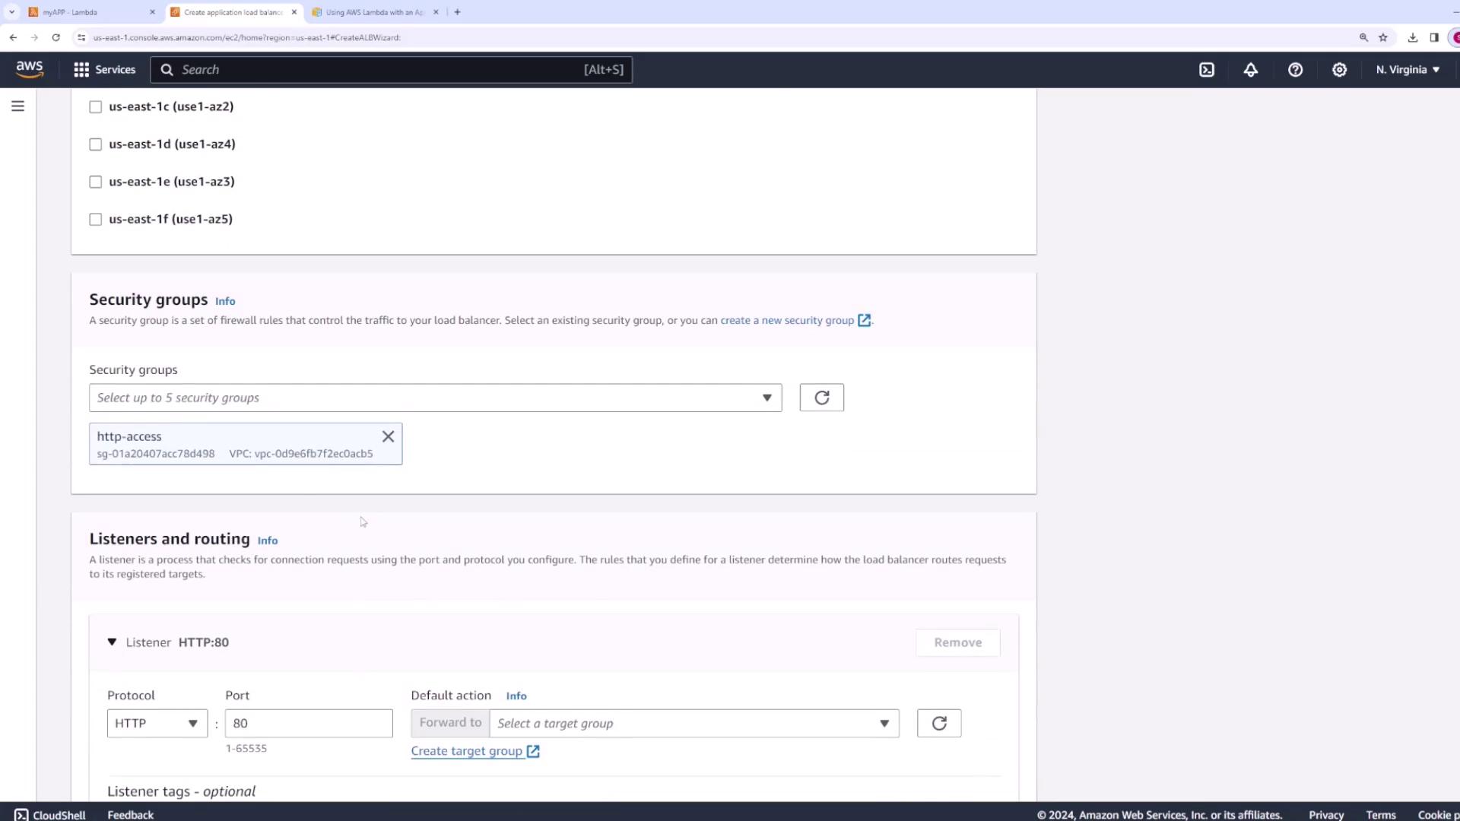The height and width of the screenshot is (821, 1460).
Task: Open the notifications bell icon
Action: point(1251,70)
